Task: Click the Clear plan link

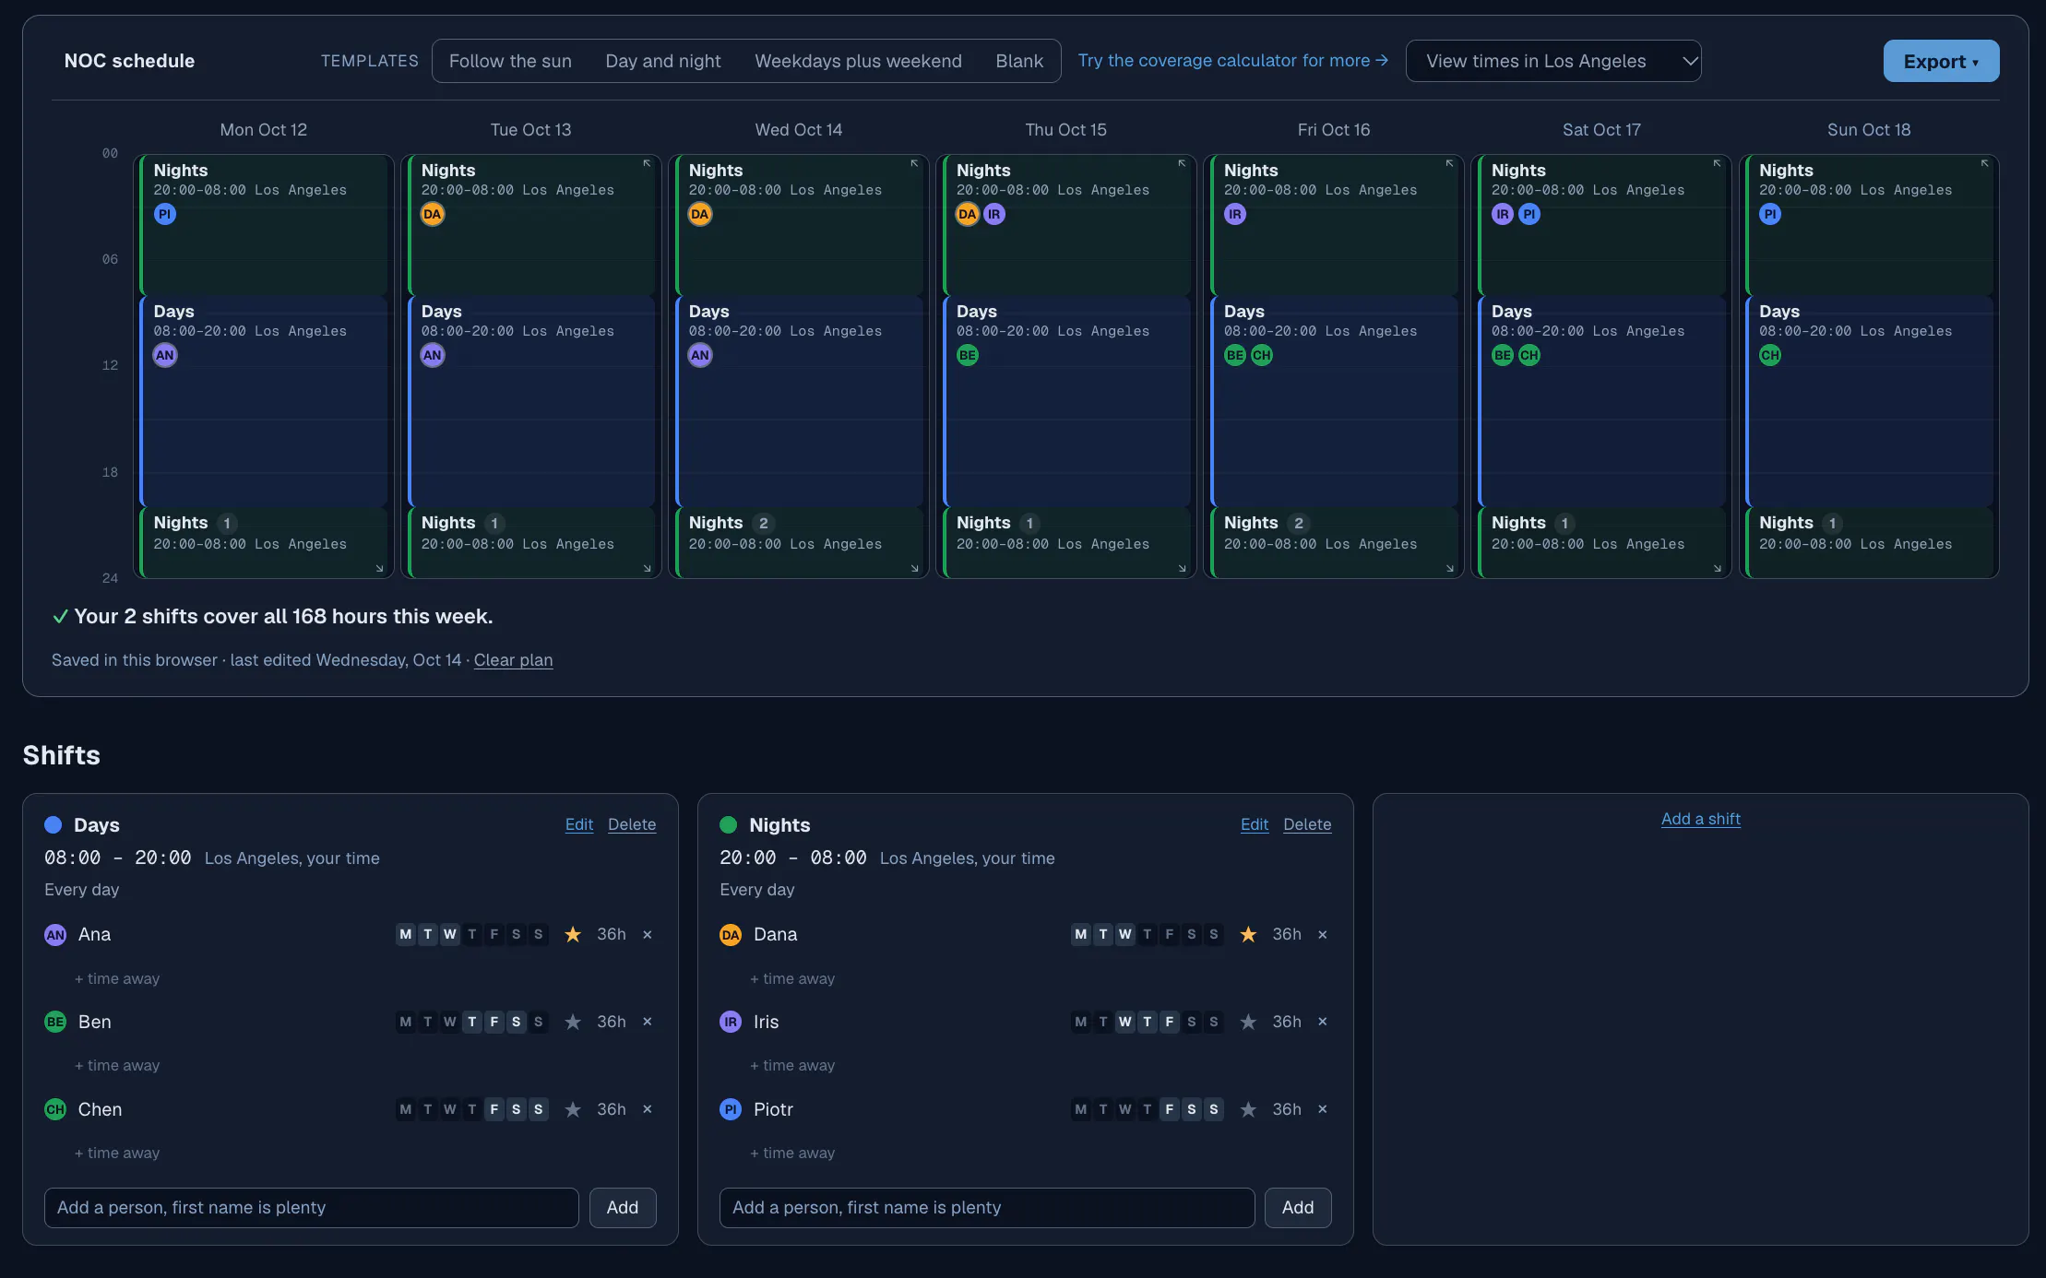Action: click(513, 660)
